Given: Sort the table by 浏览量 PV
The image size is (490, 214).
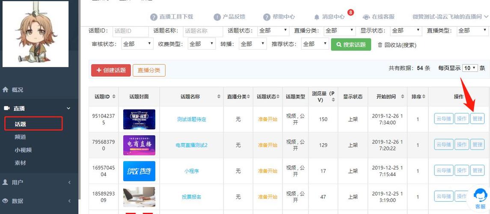Looking at the screenshot, I should tap(333, 100).
